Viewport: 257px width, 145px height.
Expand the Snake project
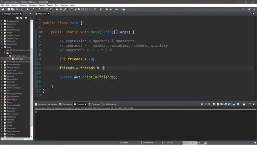pyautogui.click(x=2, y=125)
